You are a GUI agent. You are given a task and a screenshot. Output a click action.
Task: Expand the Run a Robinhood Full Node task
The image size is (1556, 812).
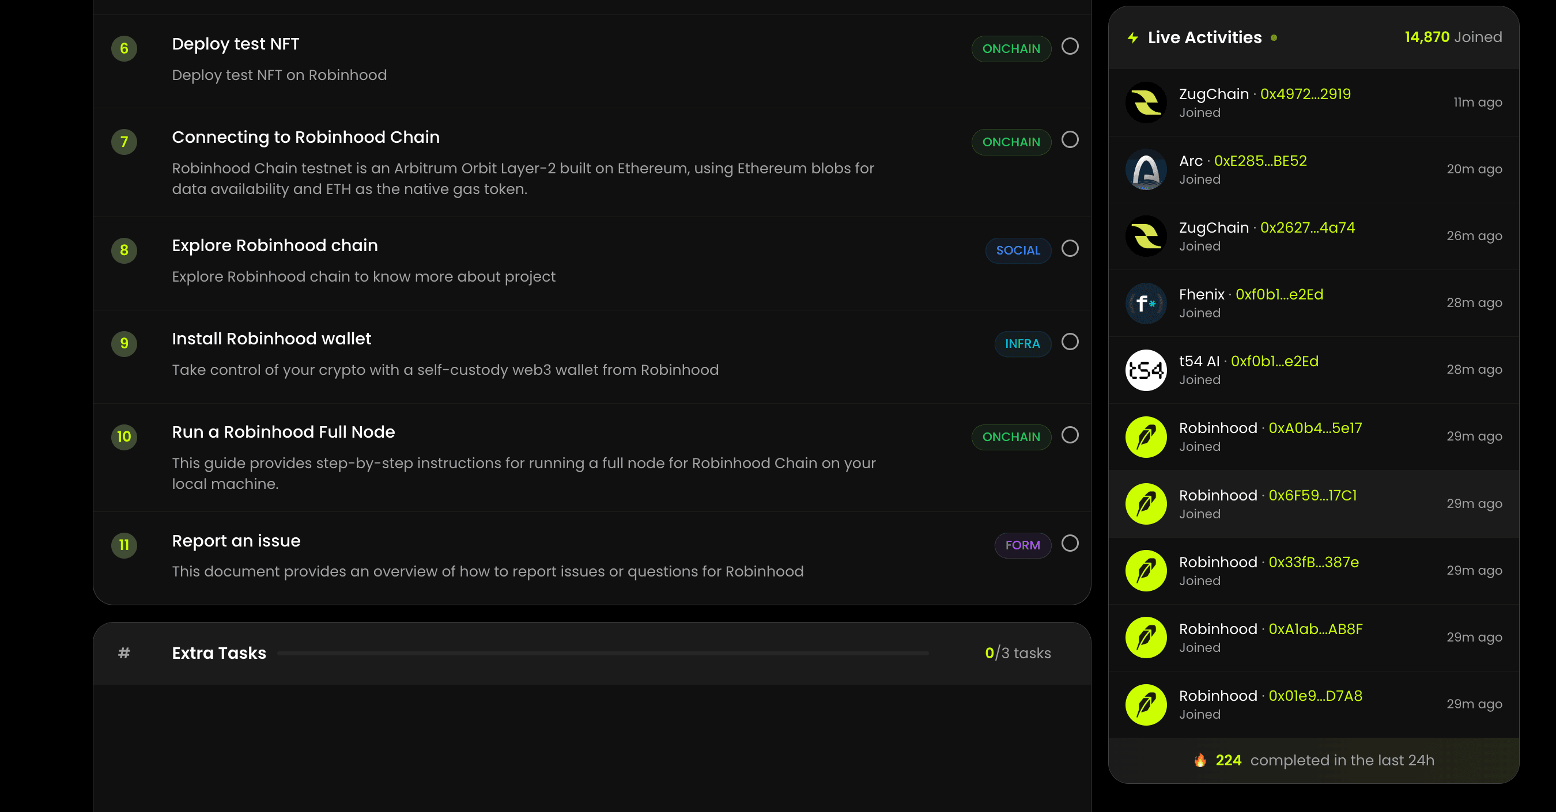pyautogui.click(x=283, y=432)
